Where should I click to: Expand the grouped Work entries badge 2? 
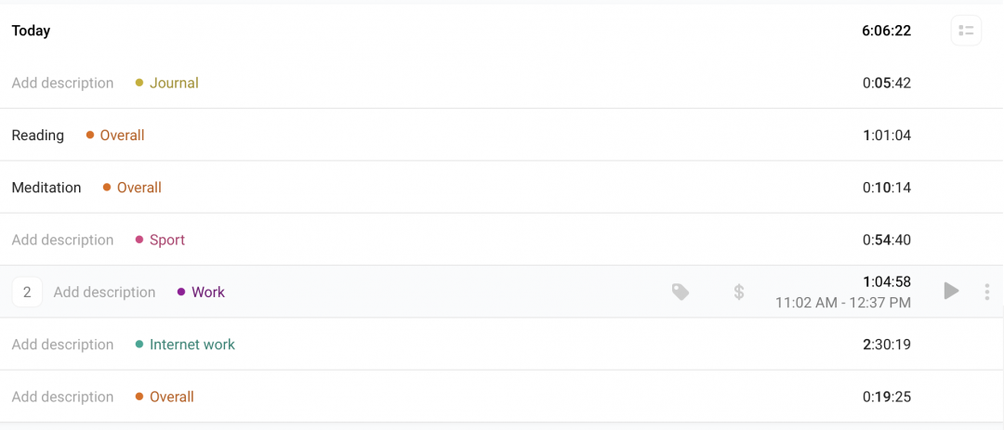27,293
